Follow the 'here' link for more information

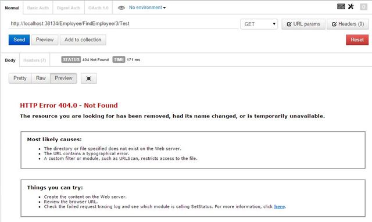pyautogui.click(x=279, y=206)
